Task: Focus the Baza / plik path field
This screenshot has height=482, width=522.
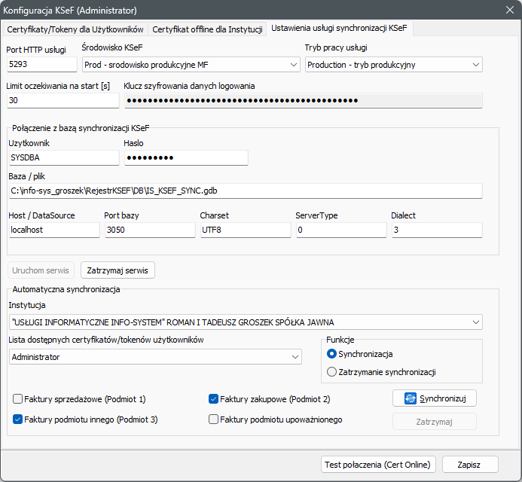Action: tap(245, 191)
